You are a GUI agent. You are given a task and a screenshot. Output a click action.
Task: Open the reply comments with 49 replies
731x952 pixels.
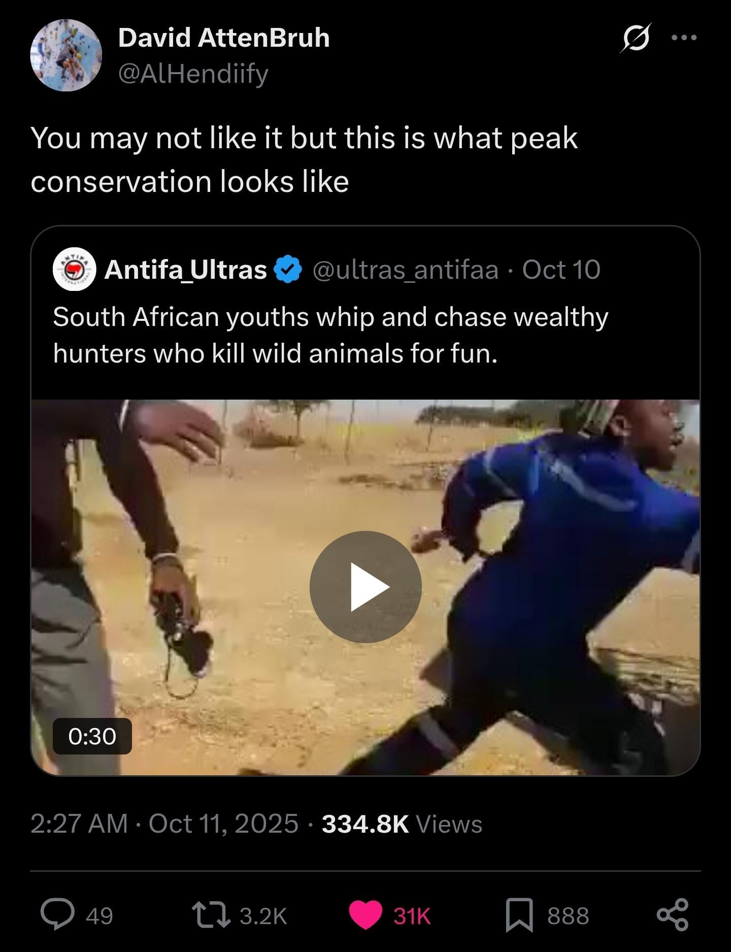(58, 915)
